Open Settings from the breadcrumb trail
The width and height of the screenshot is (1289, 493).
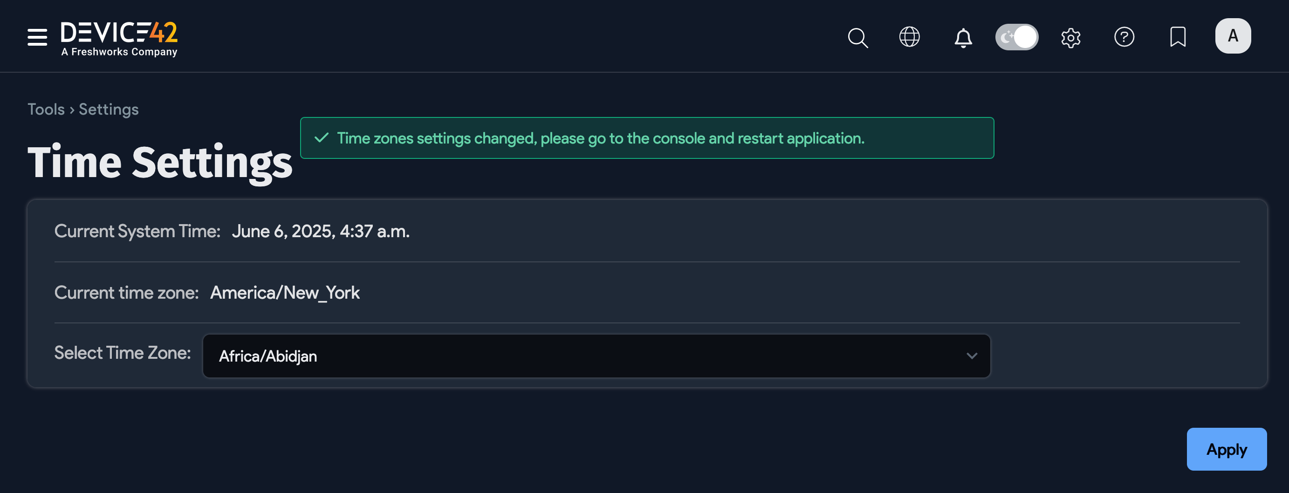click(x=108, y=109)
